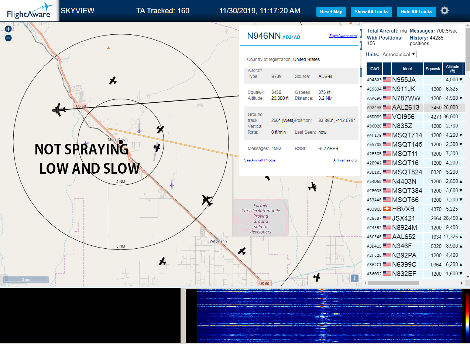
Task: Select the MSQT66 aircraft row
Action: [x=415, y=200]
